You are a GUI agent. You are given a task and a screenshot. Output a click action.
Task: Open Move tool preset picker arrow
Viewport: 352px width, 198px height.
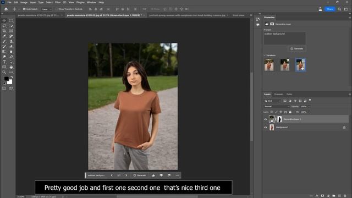(19, 9)
